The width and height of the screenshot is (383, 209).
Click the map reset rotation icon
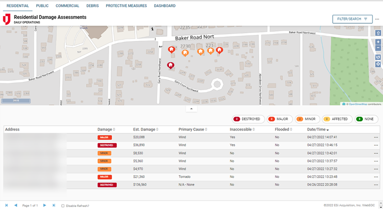tap(378, 57)
